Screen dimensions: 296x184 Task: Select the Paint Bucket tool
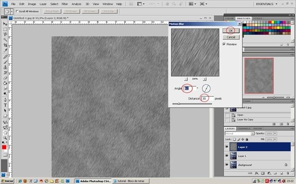5,83
